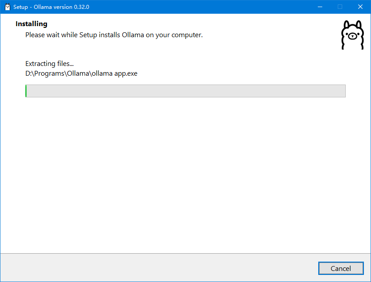The image size is (371, 282).
Task: Click the 'Installing' heading
Action: coord(31,24)
